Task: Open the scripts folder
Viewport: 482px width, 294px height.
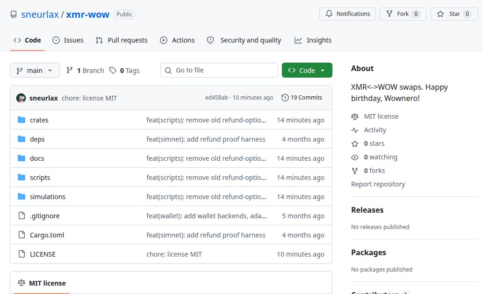Action: coord(40,178)
